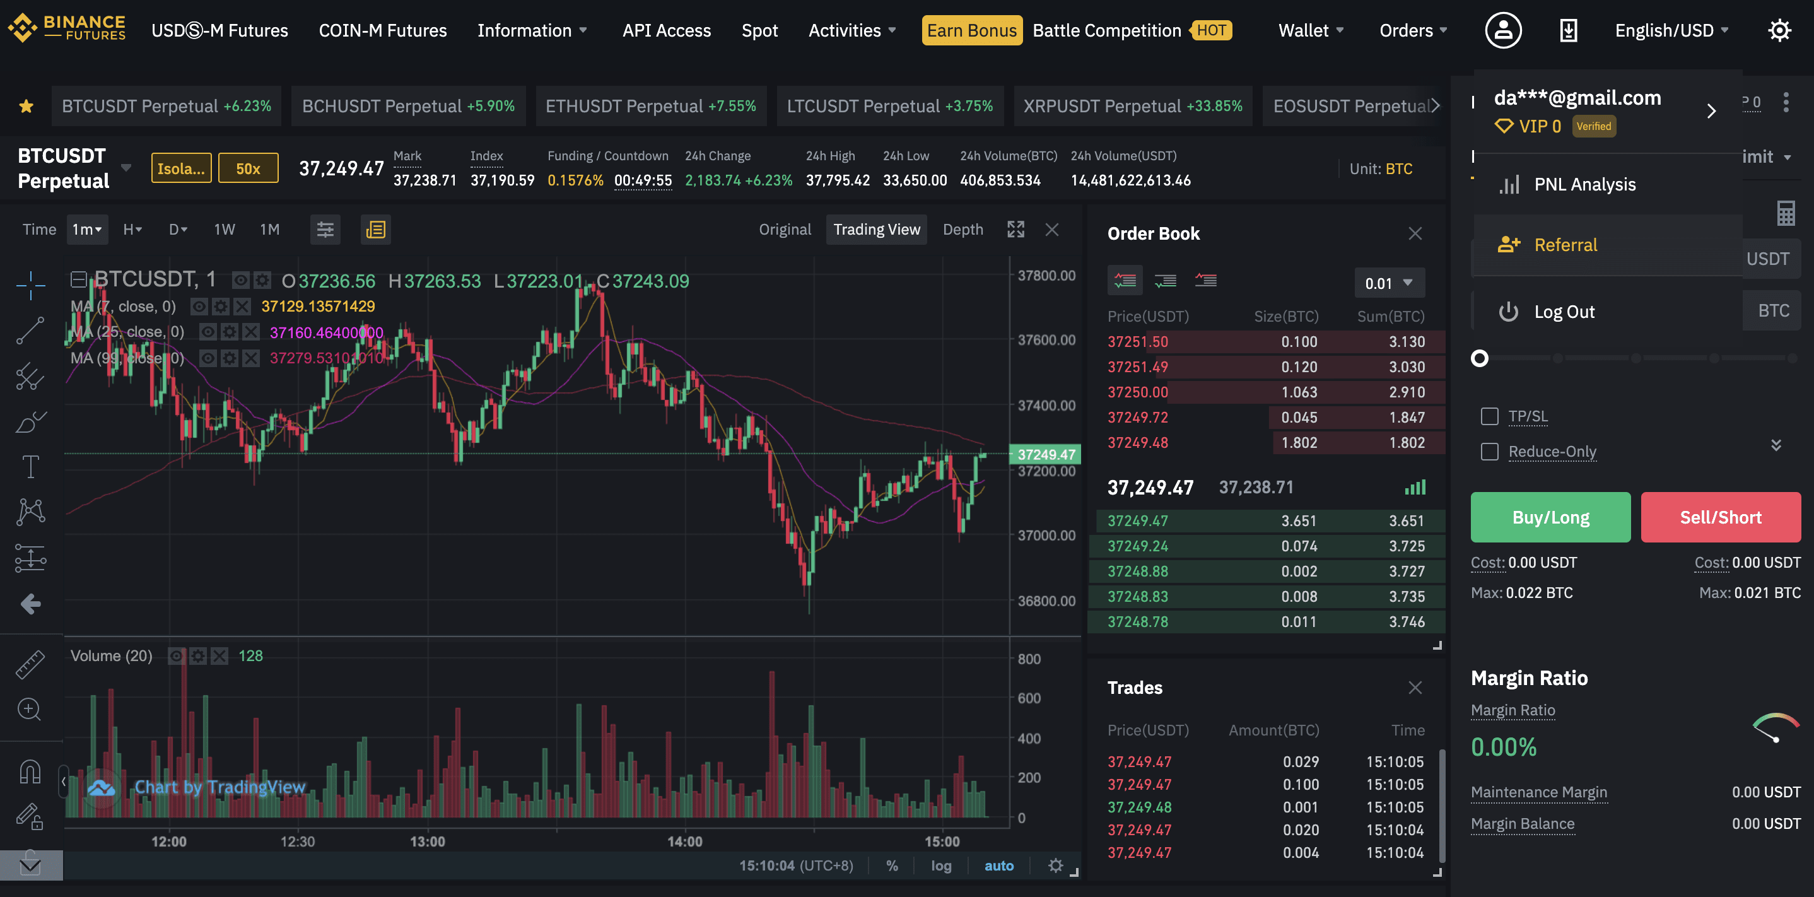1814x897 pixels.
Task: Open the settings gear in header
Action: click(x=1779, y=30)
